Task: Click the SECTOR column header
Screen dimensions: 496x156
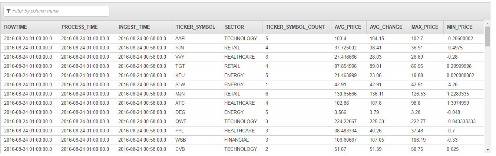Action: (x=242, y=27)
